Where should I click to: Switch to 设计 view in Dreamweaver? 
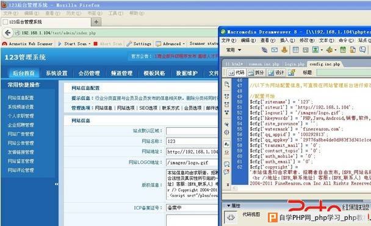click(276, 72)
